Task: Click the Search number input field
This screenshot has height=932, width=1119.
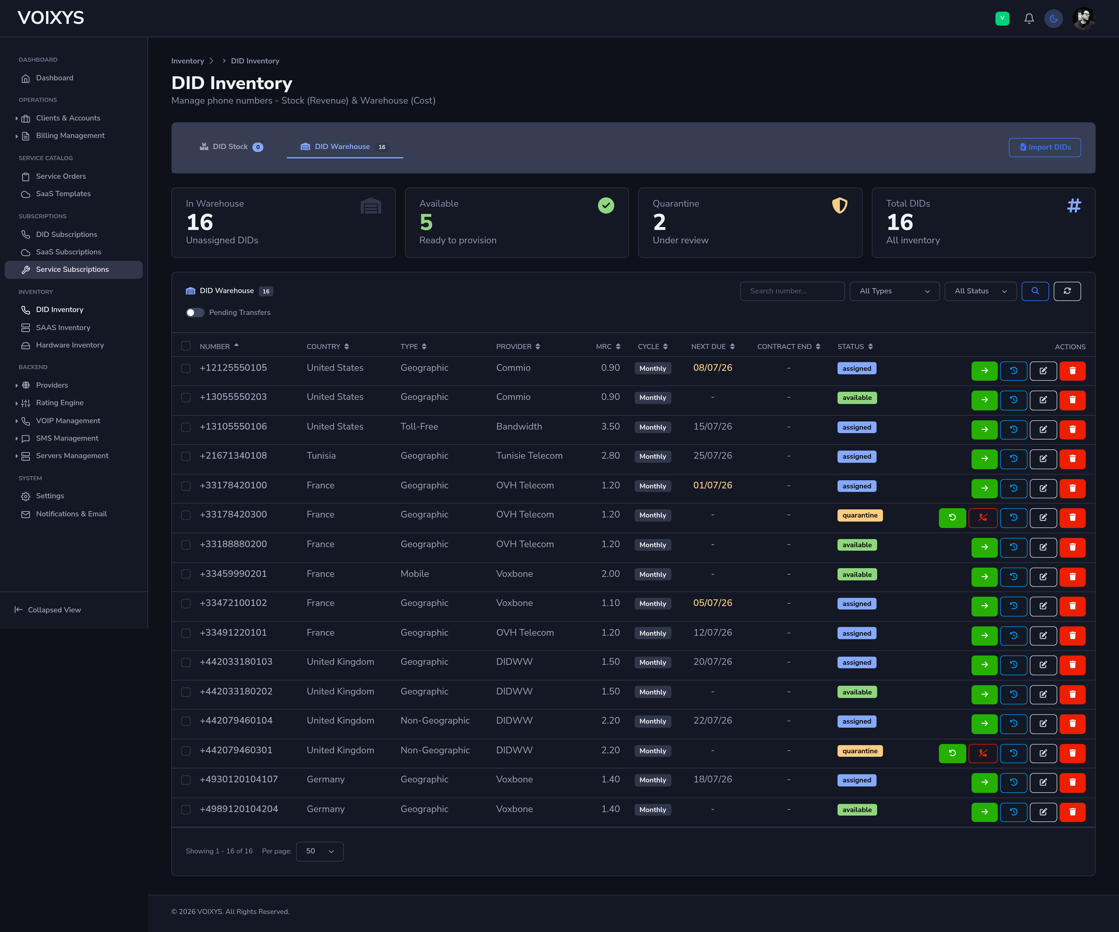Action: 792,291
